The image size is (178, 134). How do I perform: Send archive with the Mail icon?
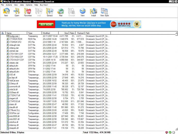(x=61, y=12)
